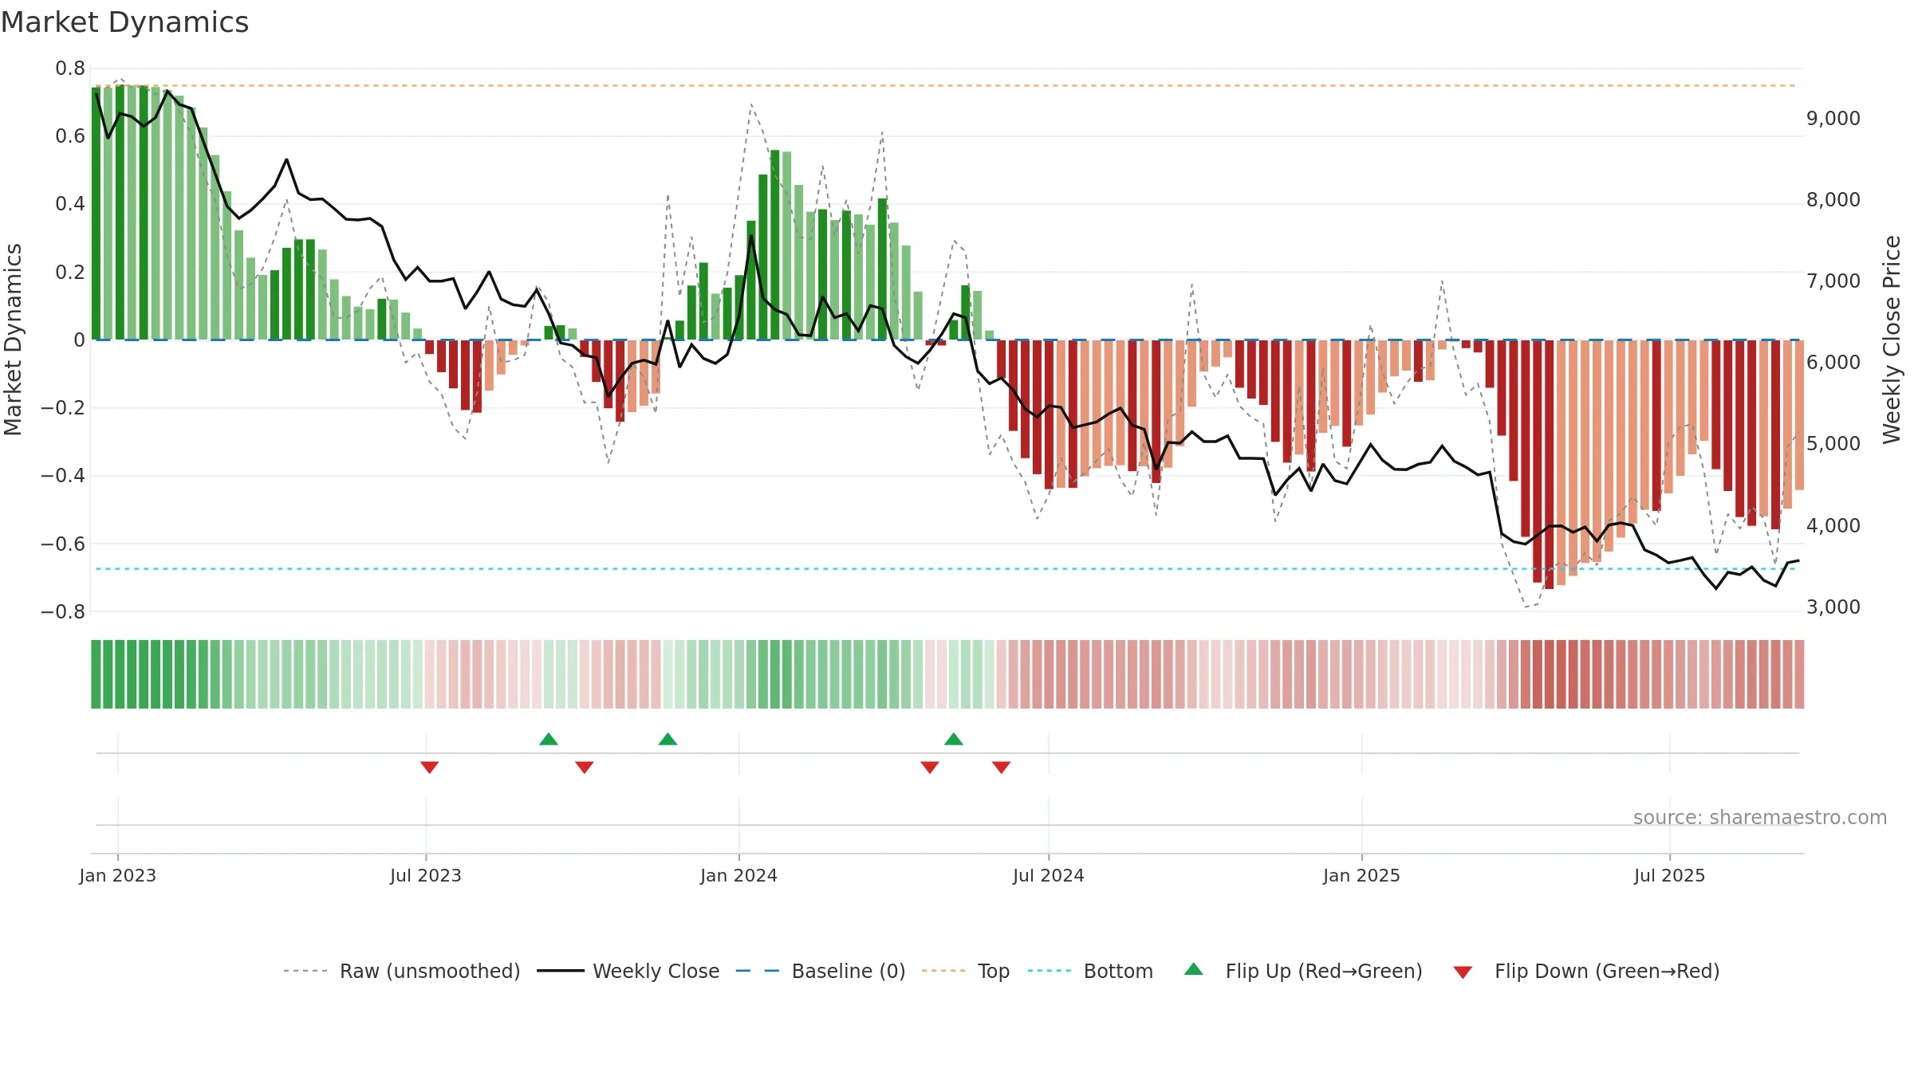The image size is (1914, 1076).
Task: Click the red flip-down marker at Jul 2023
Action: pos(430,767)
